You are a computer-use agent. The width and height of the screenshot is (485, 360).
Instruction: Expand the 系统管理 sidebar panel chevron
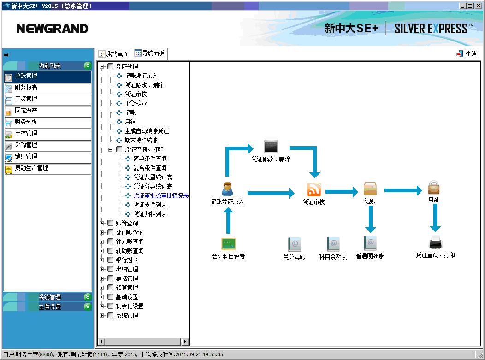tap(88, 297)
